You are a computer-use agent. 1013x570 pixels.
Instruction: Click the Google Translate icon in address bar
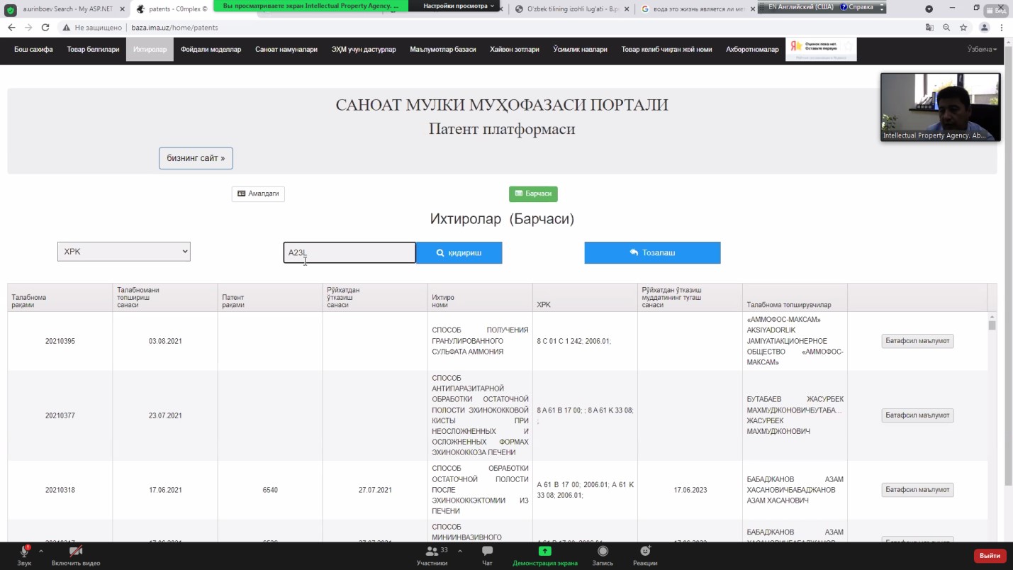[x=929, y=28]
